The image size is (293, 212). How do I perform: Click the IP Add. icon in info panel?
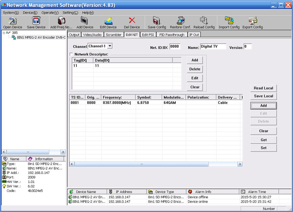(x=4, y=173)
